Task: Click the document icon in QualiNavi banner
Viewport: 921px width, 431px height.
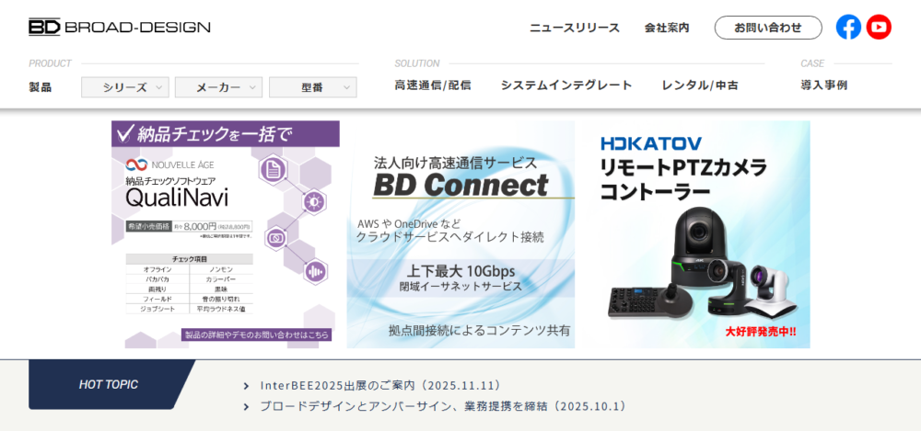Action: coord(274,171)
